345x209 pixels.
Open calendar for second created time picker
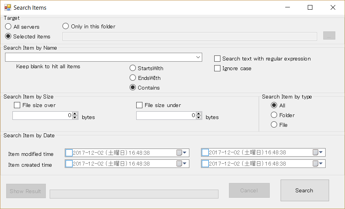click(x=318, y=164)
